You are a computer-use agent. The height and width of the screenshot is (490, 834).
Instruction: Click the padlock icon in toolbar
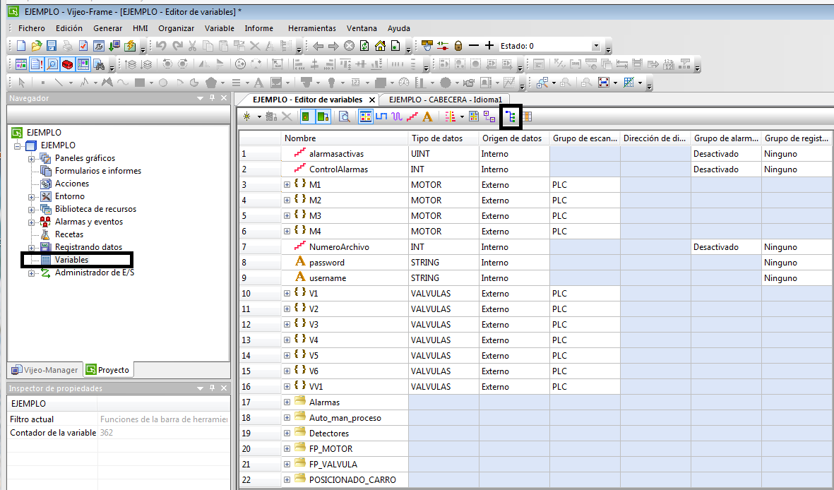click(x=458, y=47)
